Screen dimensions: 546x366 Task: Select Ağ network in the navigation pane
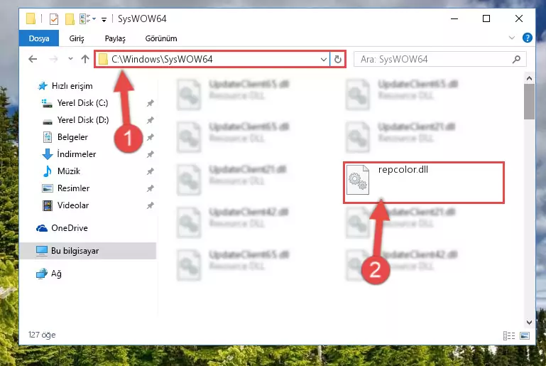point(49,274)
